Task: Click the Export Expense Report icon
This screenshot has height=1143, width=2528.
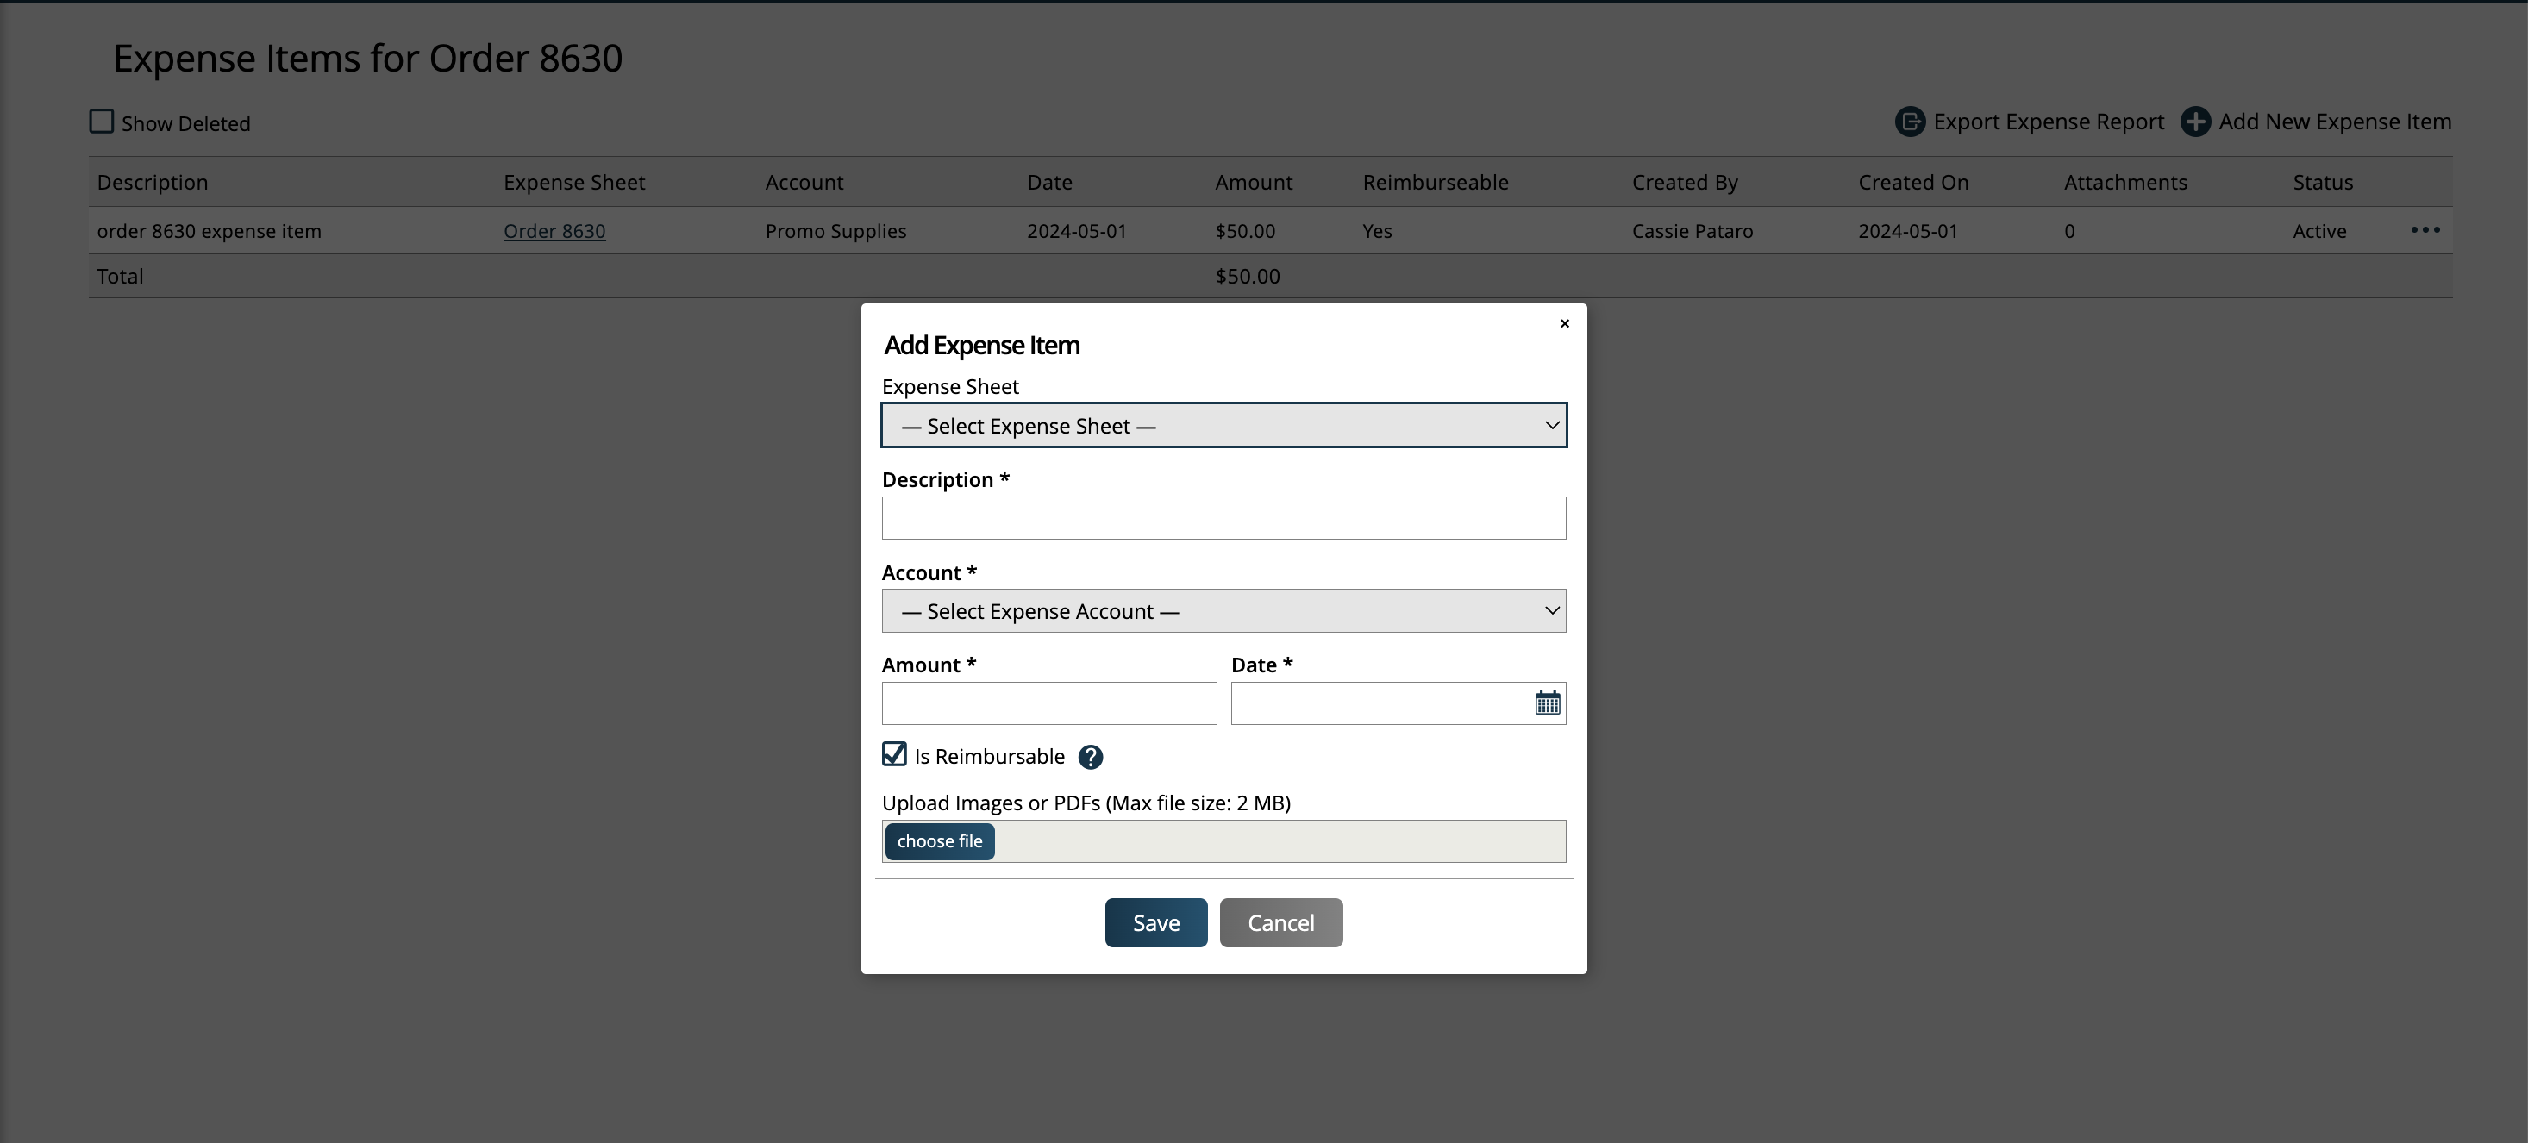Action: coord(1909,122)
